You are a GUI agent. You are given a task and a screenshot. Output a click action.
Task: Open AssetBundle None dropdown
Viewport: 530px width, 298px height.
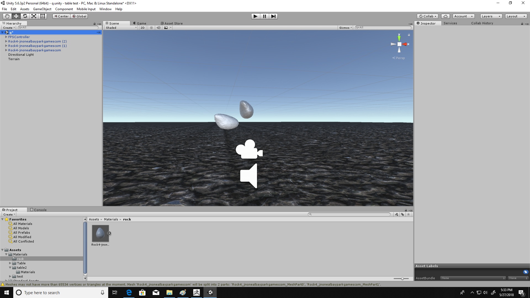point(473,278)
